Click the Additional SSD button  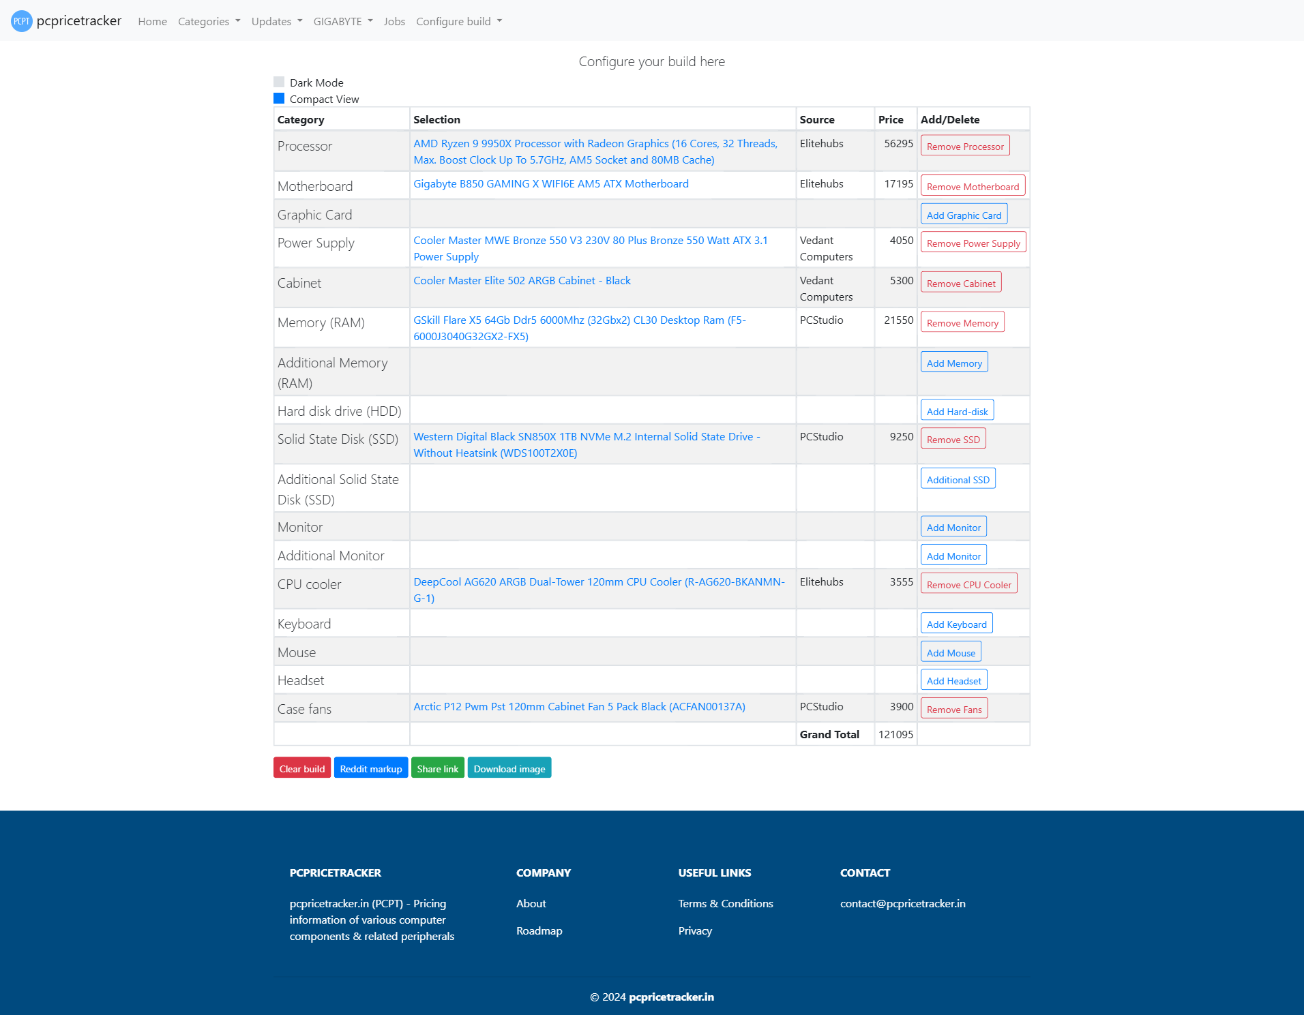tap(958, 479)
